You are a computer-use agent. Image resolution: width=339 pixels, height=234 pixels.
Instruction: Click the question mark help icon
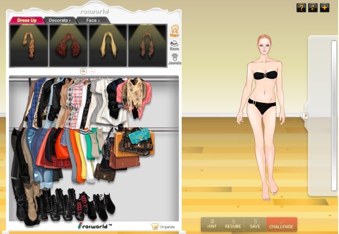tap(301, 8)
